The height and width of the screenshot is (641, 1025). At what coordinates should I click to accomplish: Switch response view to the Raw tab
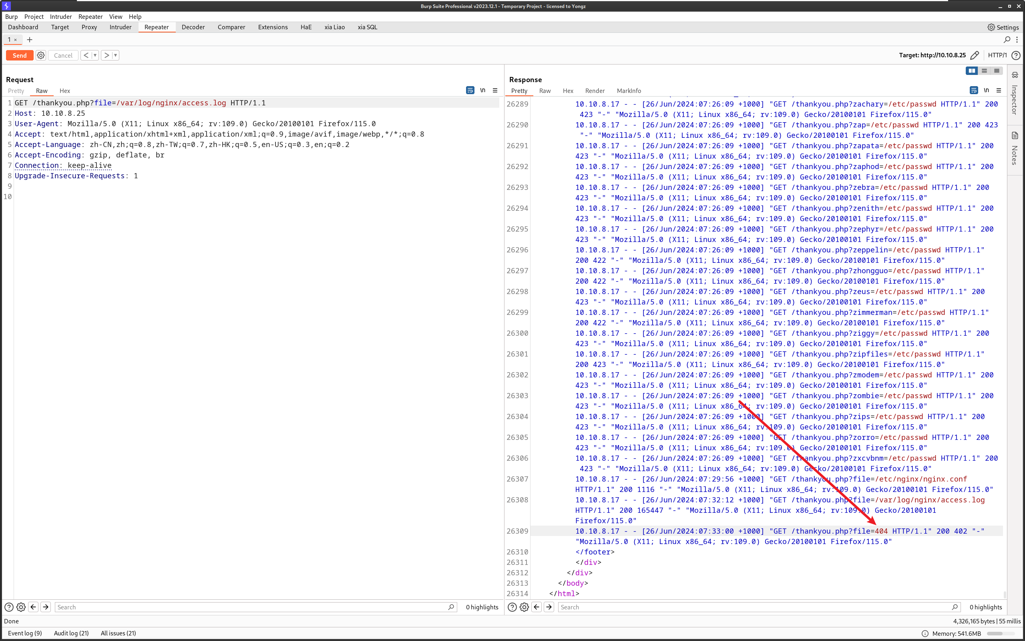coord(545,91)
